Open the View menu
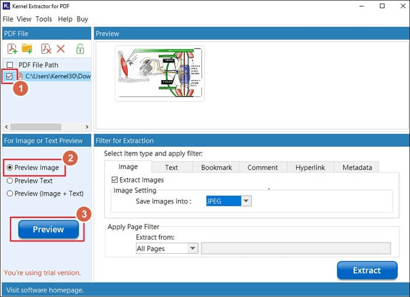 pyautogui.click(x=24, y=19)
